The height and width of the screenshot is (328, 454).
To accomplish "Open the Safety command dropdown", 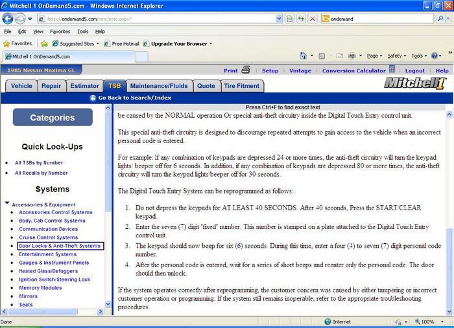I will pyautogui.click(x=397, y=56).
